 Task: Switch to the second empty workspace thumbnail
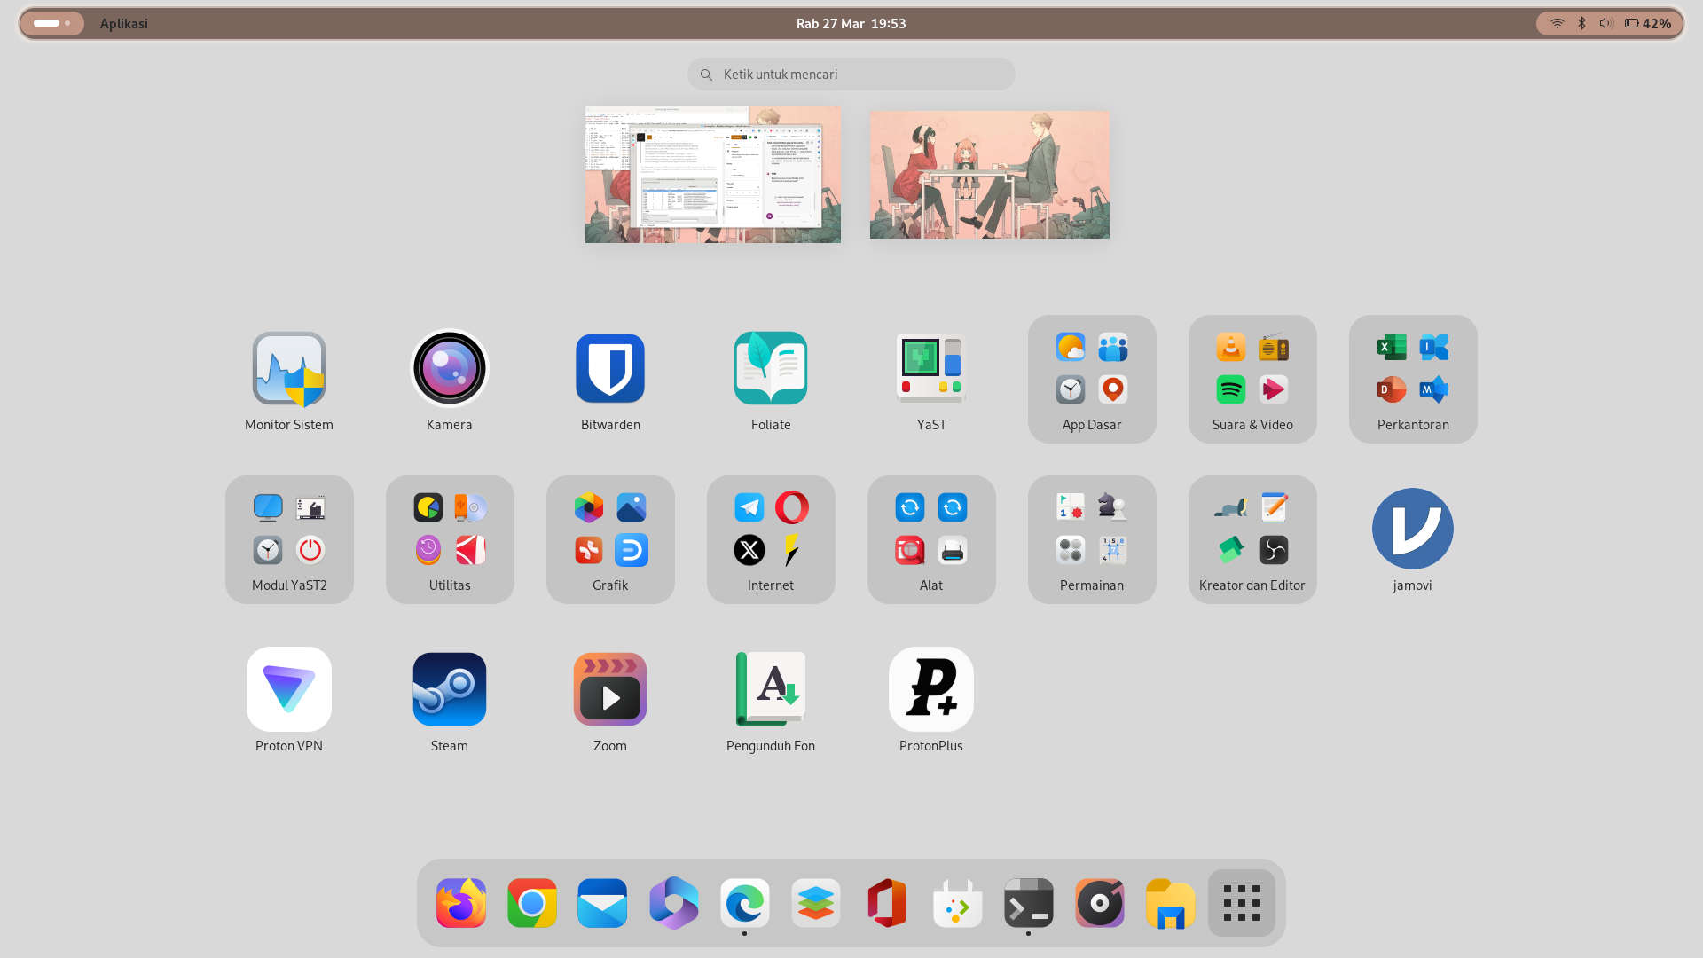tap(989, 175)
